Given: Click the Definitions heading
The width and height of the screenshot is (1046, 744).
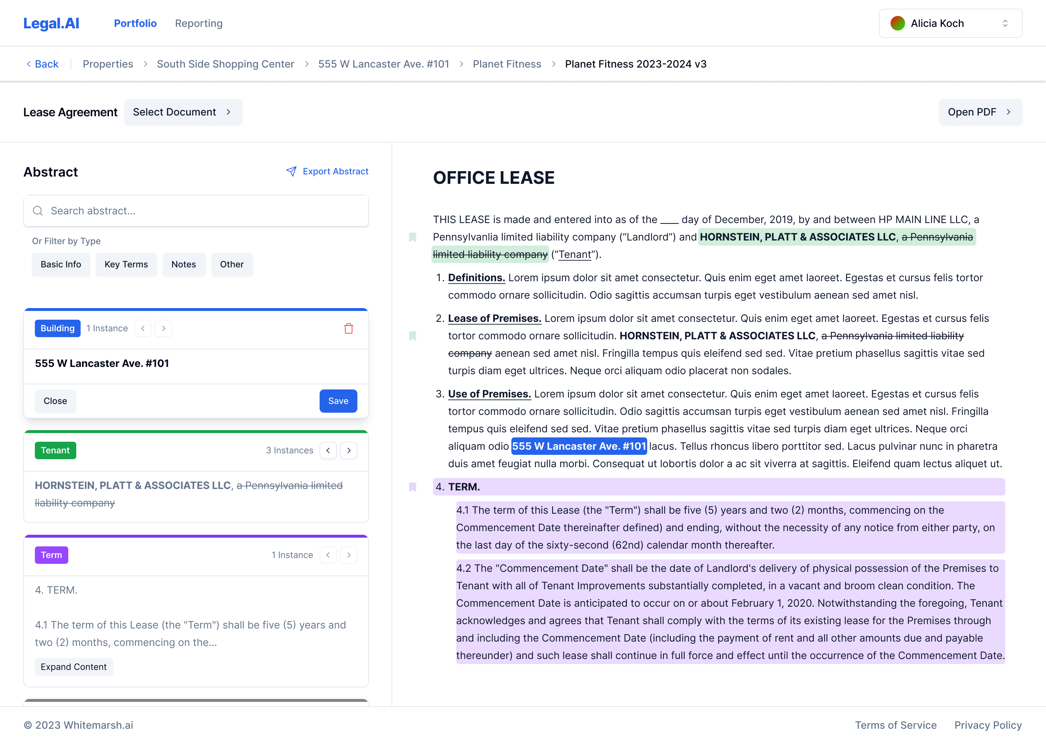Looking at the screenshot, I should coord(476,278).
